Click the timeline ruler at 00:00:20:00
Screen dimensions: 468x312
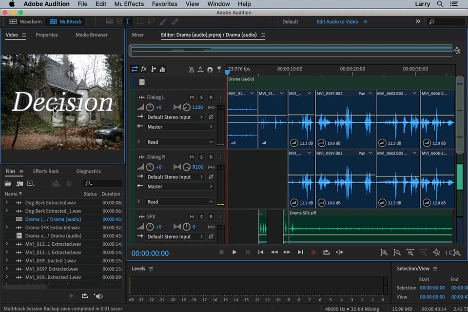pyautogui.click(x=352, y=69)
